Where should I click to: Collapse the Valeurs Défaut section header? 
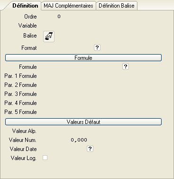83,122
